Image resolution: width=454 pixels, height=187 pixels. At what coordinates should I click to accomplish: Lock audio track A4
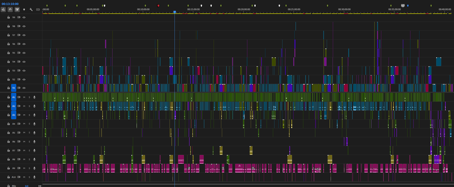[8, 124]
